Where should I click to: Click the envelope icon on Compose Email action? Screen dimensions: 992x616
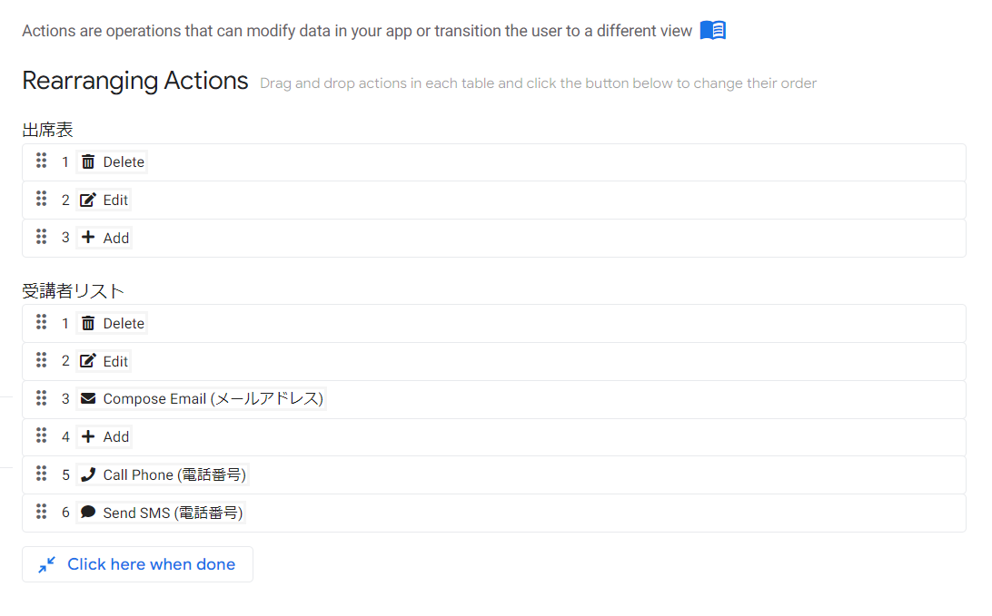pos(87,398)
